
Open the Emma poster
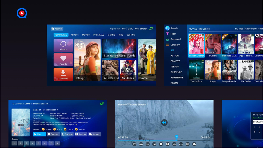(x=147, y=60)
